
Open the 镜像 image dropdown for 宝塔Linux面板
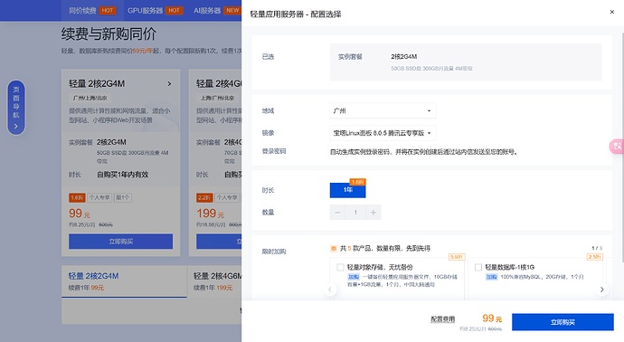pos(383,133)
